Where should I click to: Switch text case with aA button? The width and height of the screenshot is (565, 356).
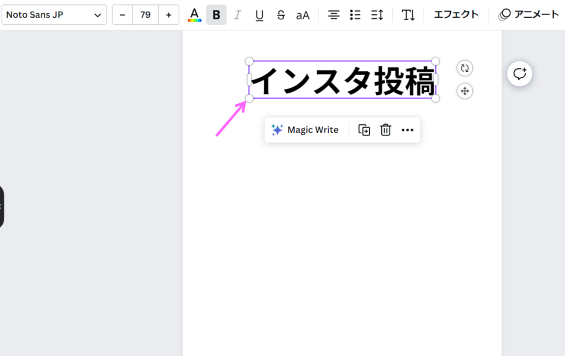[x=303, y=15]
